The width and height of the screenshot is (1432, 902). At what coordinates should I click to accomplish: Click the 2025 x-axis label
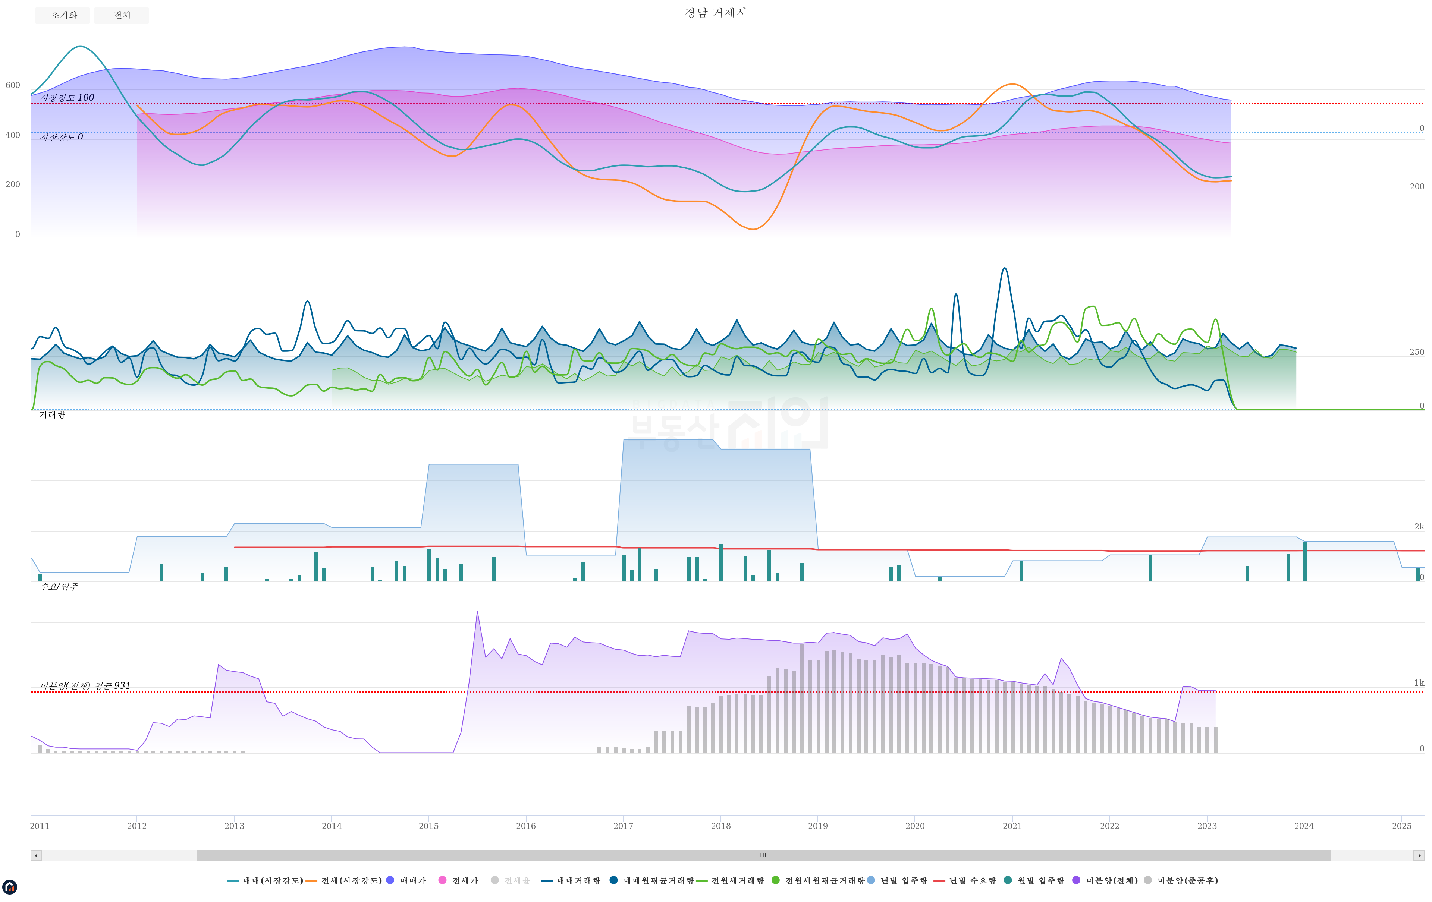coord(1402,826)
